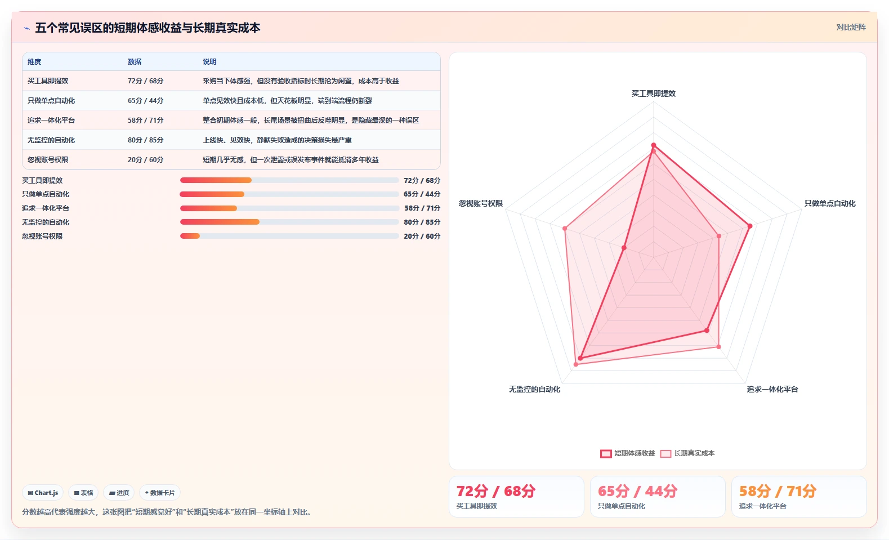
Task: Click the 长期真实成本 point on 忽视账号权限 axis
Action: pyautogui.click(x=565, y=229)
